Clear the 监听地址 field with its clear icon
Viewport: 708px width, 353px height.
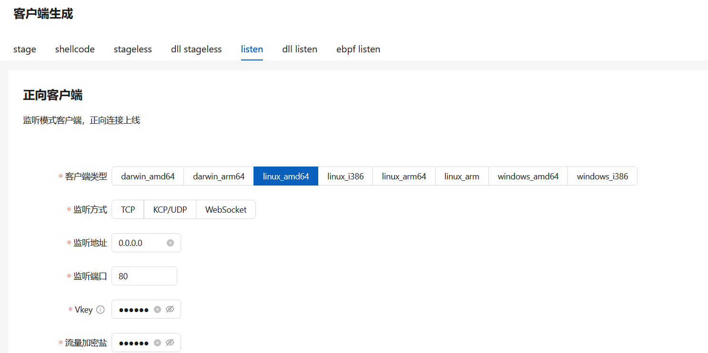[x=170, y=243]
